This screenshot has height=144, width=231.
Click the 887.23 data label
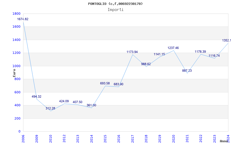(x=187, y=71)
